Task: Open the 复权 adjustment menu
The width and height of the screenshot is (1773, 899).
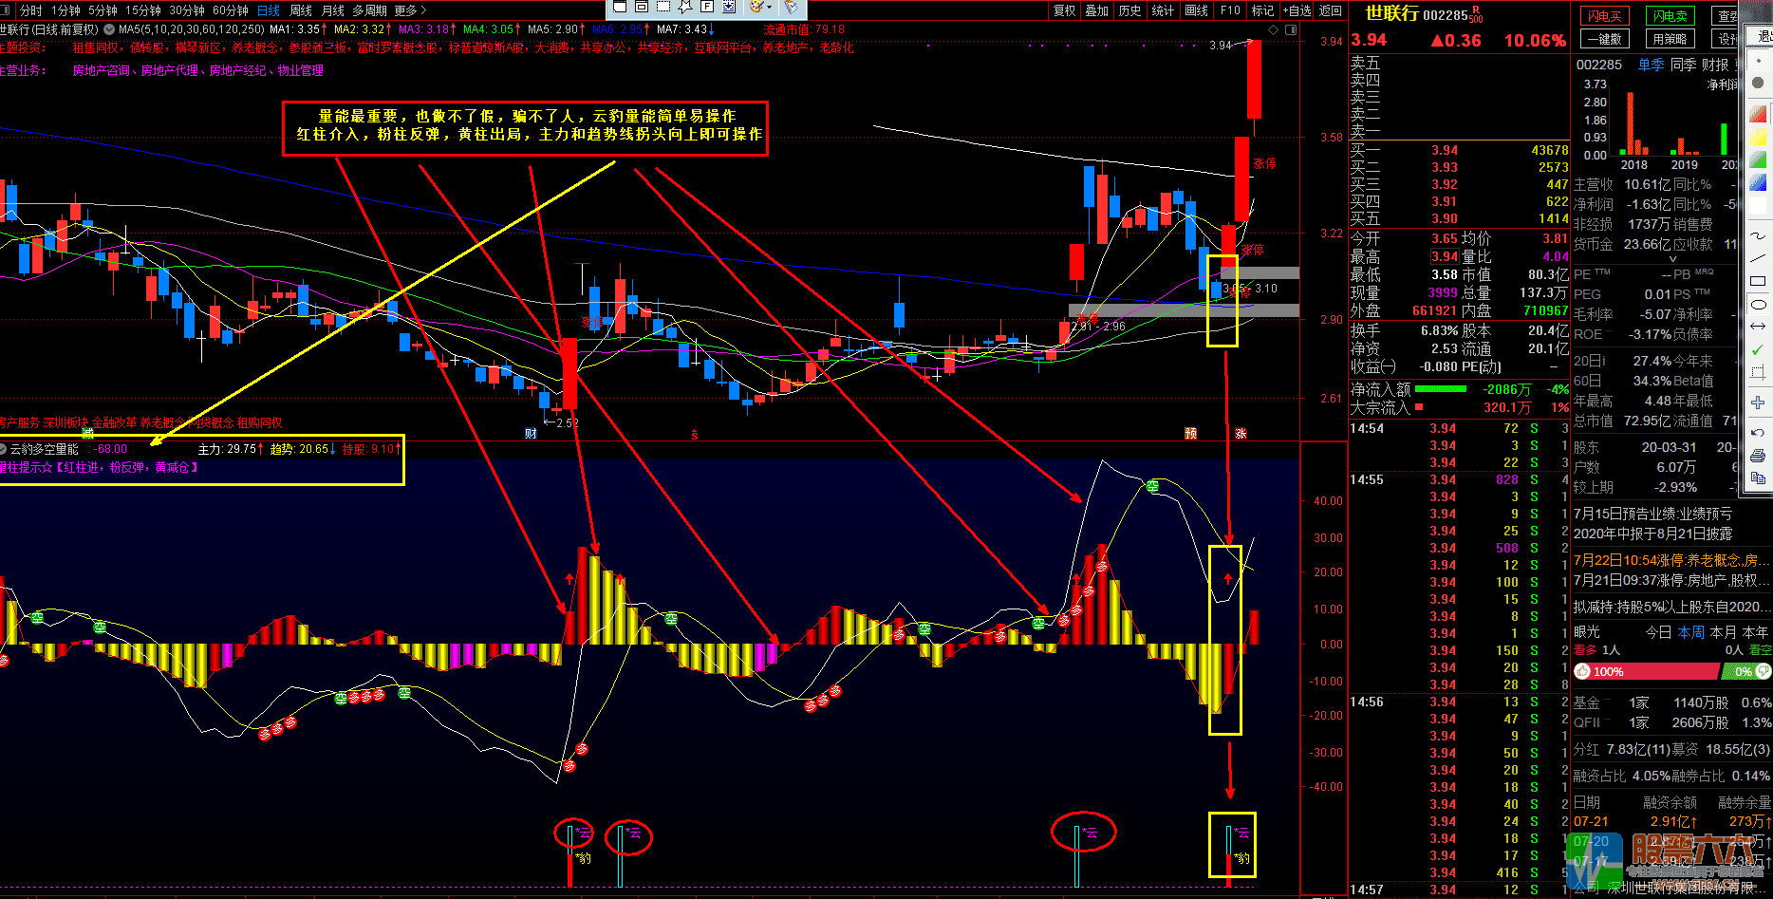Action: [x=1065, y=10]
